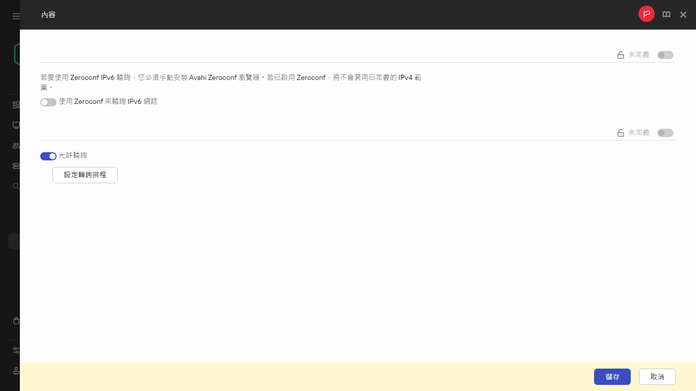This screenshot has width=696, height=391.
Task: Enable the first 未定義 enforcement toggle
Action: pyautogui.click(x=665, y=54)
